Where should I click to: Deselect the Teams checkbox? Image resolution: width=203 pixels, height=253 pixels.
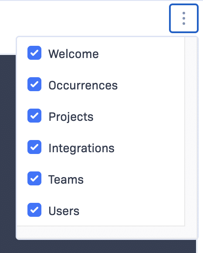click(34, 178)
